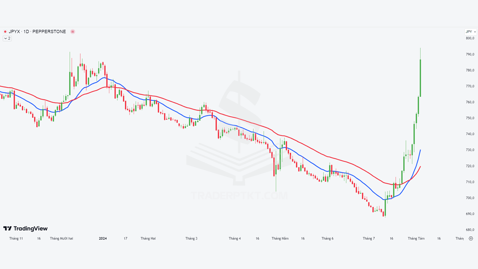478x269 pixels.
Task: Click the Tháng 7 date label
Action: 369,238
